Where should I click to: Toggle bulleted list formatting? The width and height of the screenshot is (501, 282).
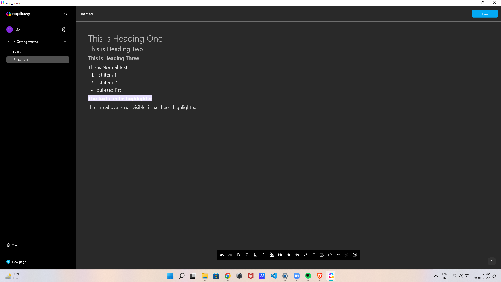point(313,255)
